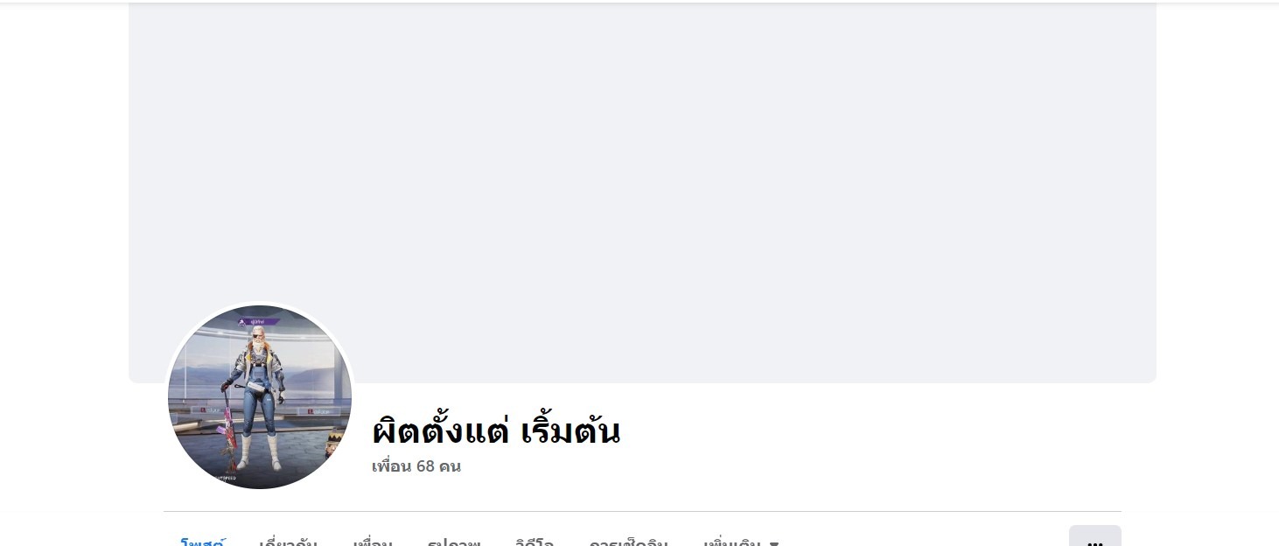Open the เกี่ยวกับ tab
The height and width of the screenshot is (546, 1279).
(289, 540)
